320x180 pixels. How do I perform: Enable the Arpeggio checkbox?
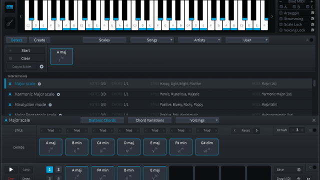tap(281, 13)
